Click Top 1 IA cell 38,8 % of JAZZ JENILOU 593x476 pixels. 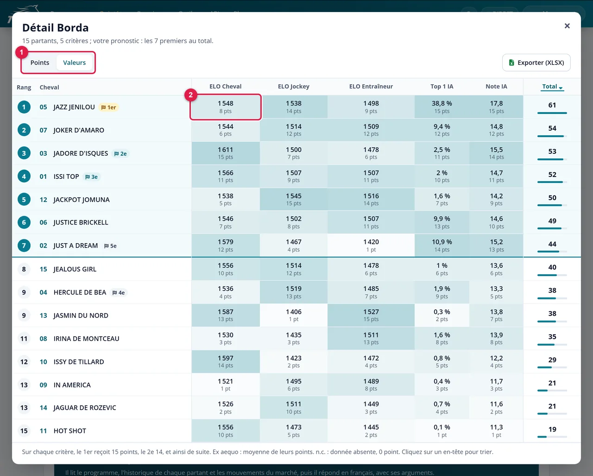pos(442,107)
